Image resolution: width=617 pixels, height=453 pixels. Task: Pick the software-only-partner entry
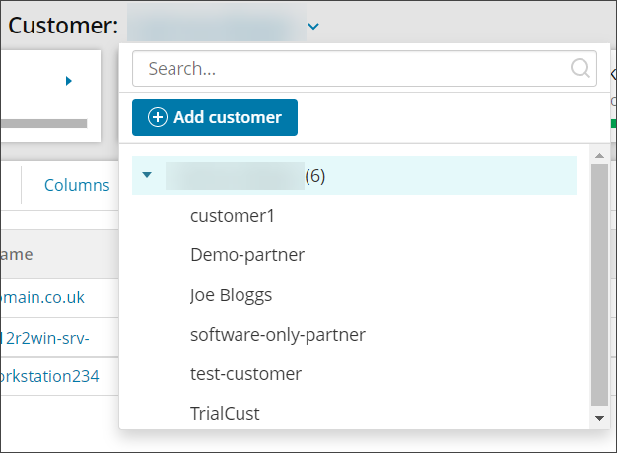coord(278,334)
